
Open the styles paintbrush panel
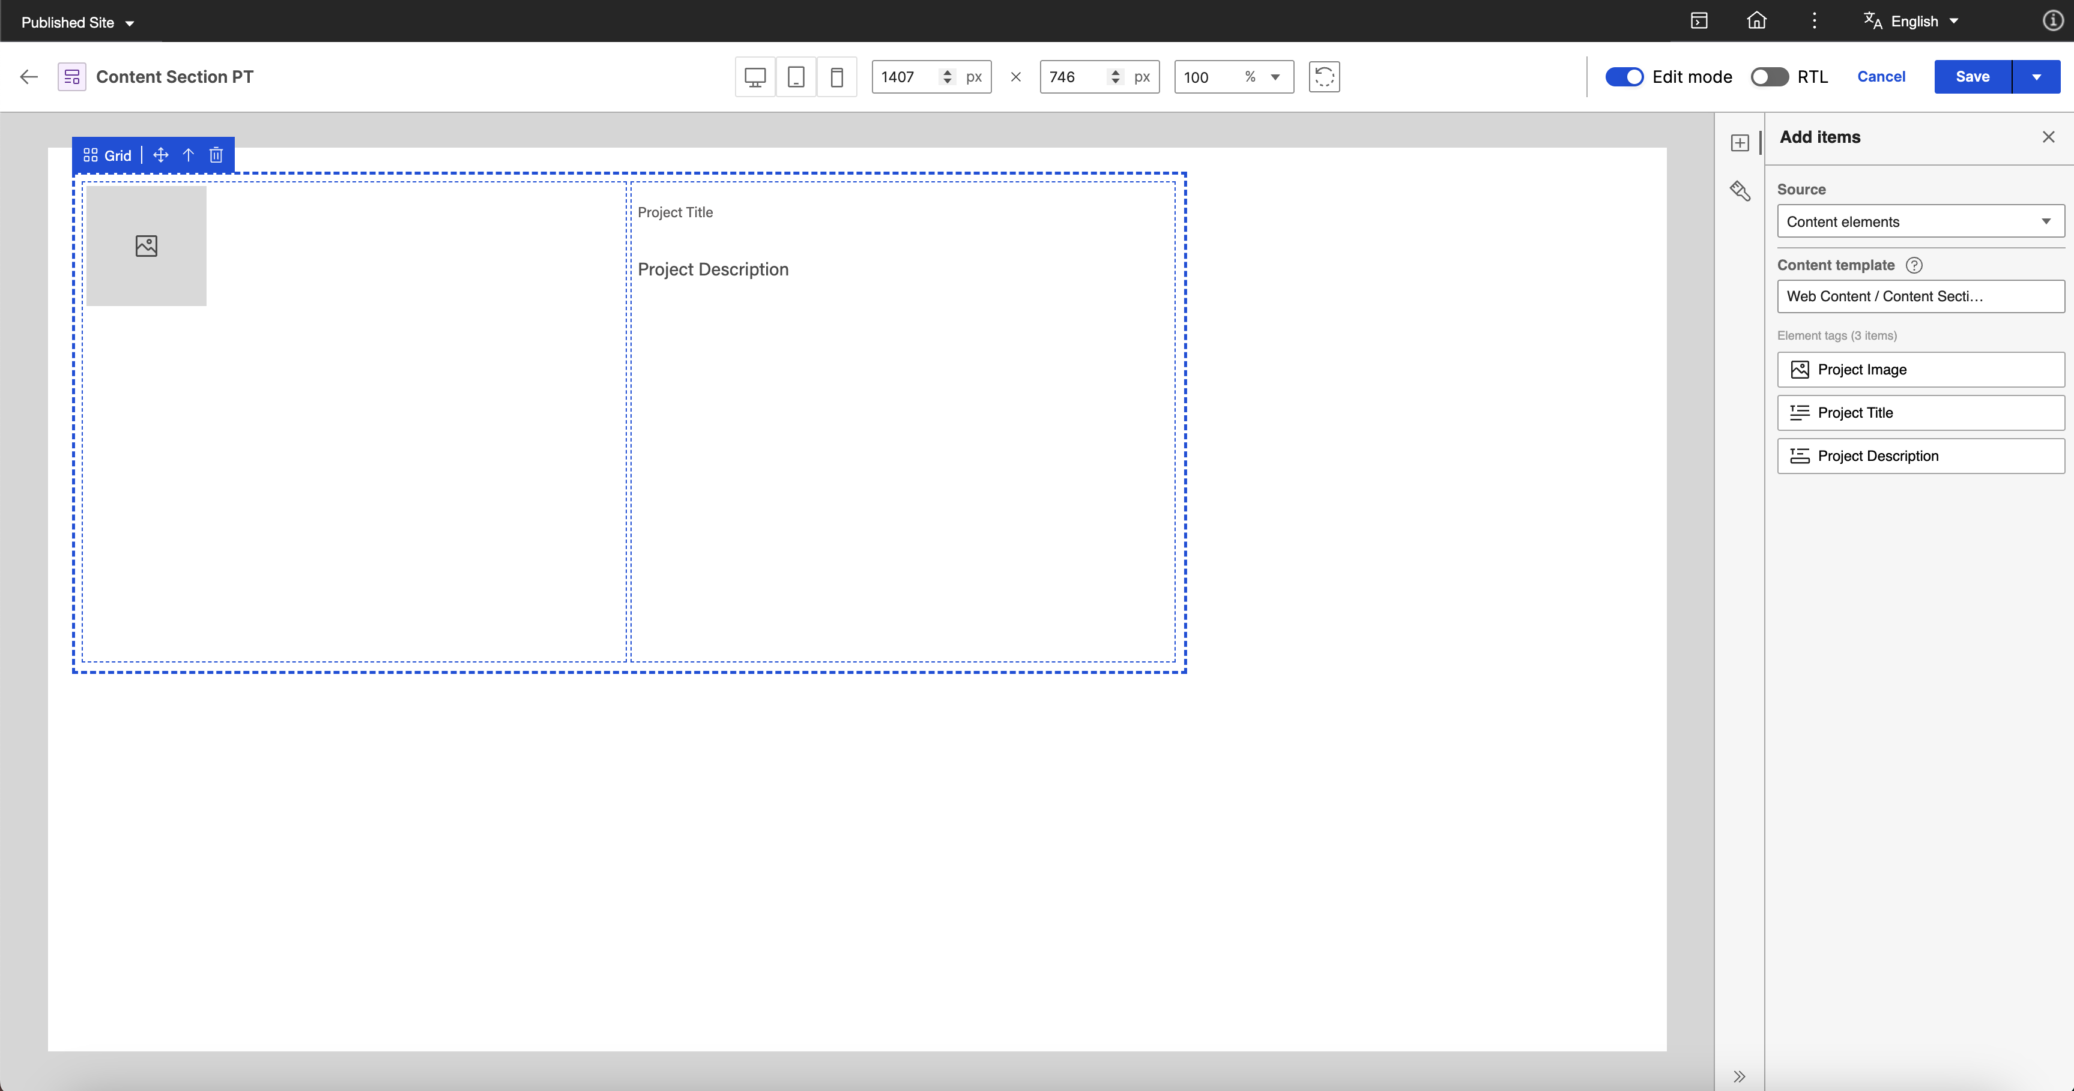tap(1740, 191)
